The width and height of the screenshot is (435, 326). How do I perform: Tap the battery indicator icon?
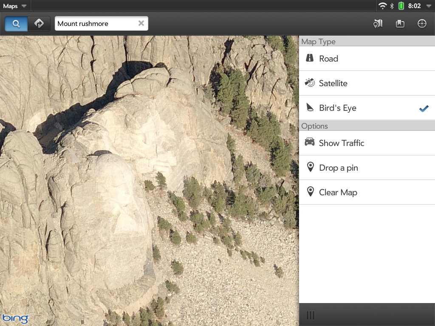401,6
